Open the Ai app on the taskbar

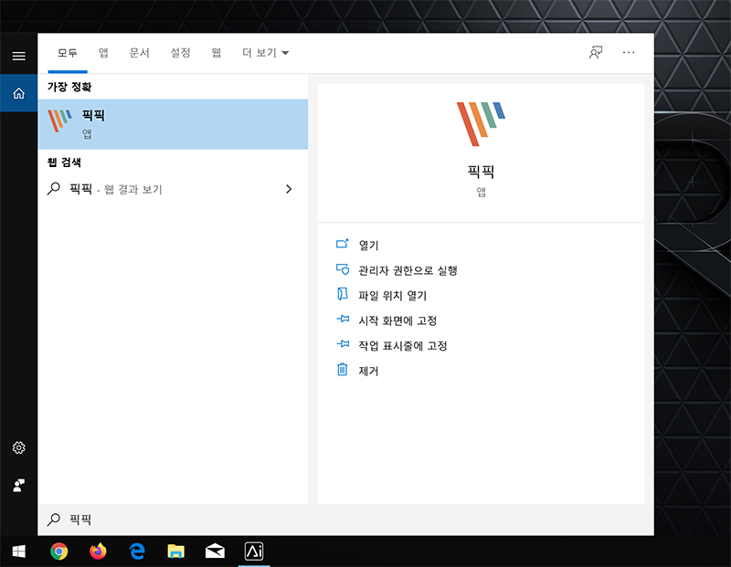pos(254,551)
